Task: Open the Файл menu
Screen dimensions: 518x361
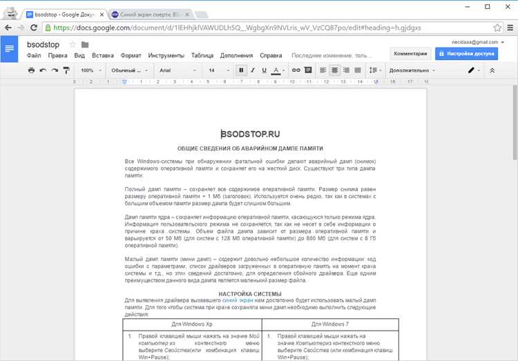Action: 34,55
